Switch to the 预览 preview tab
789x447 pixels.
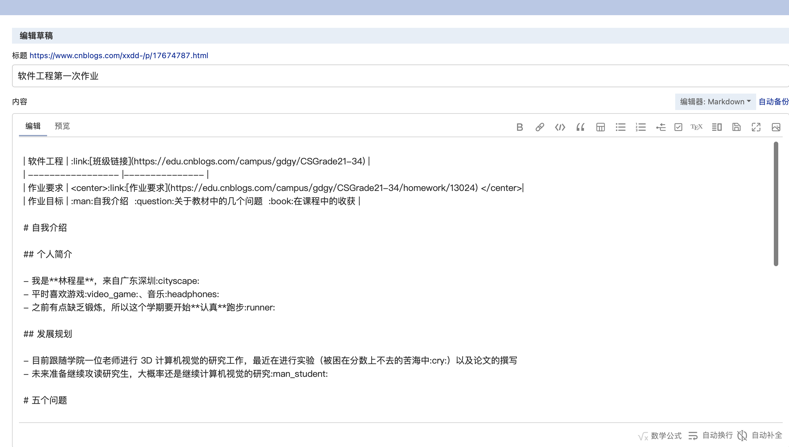pos(62,126)
